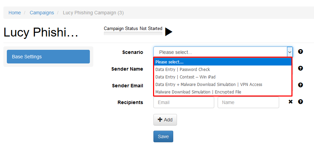This screenshot has height=146, width=314.
Task: Pick the VPN Access scenario option
Action: point(223,84)
